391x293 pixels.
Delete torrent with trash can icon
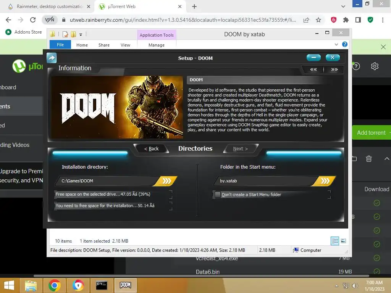coord(369,159)
